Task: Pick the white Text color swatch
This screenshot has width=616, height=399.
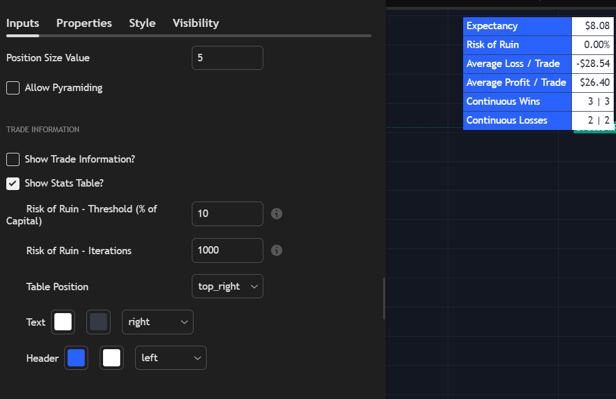Action: click(63, 322)
